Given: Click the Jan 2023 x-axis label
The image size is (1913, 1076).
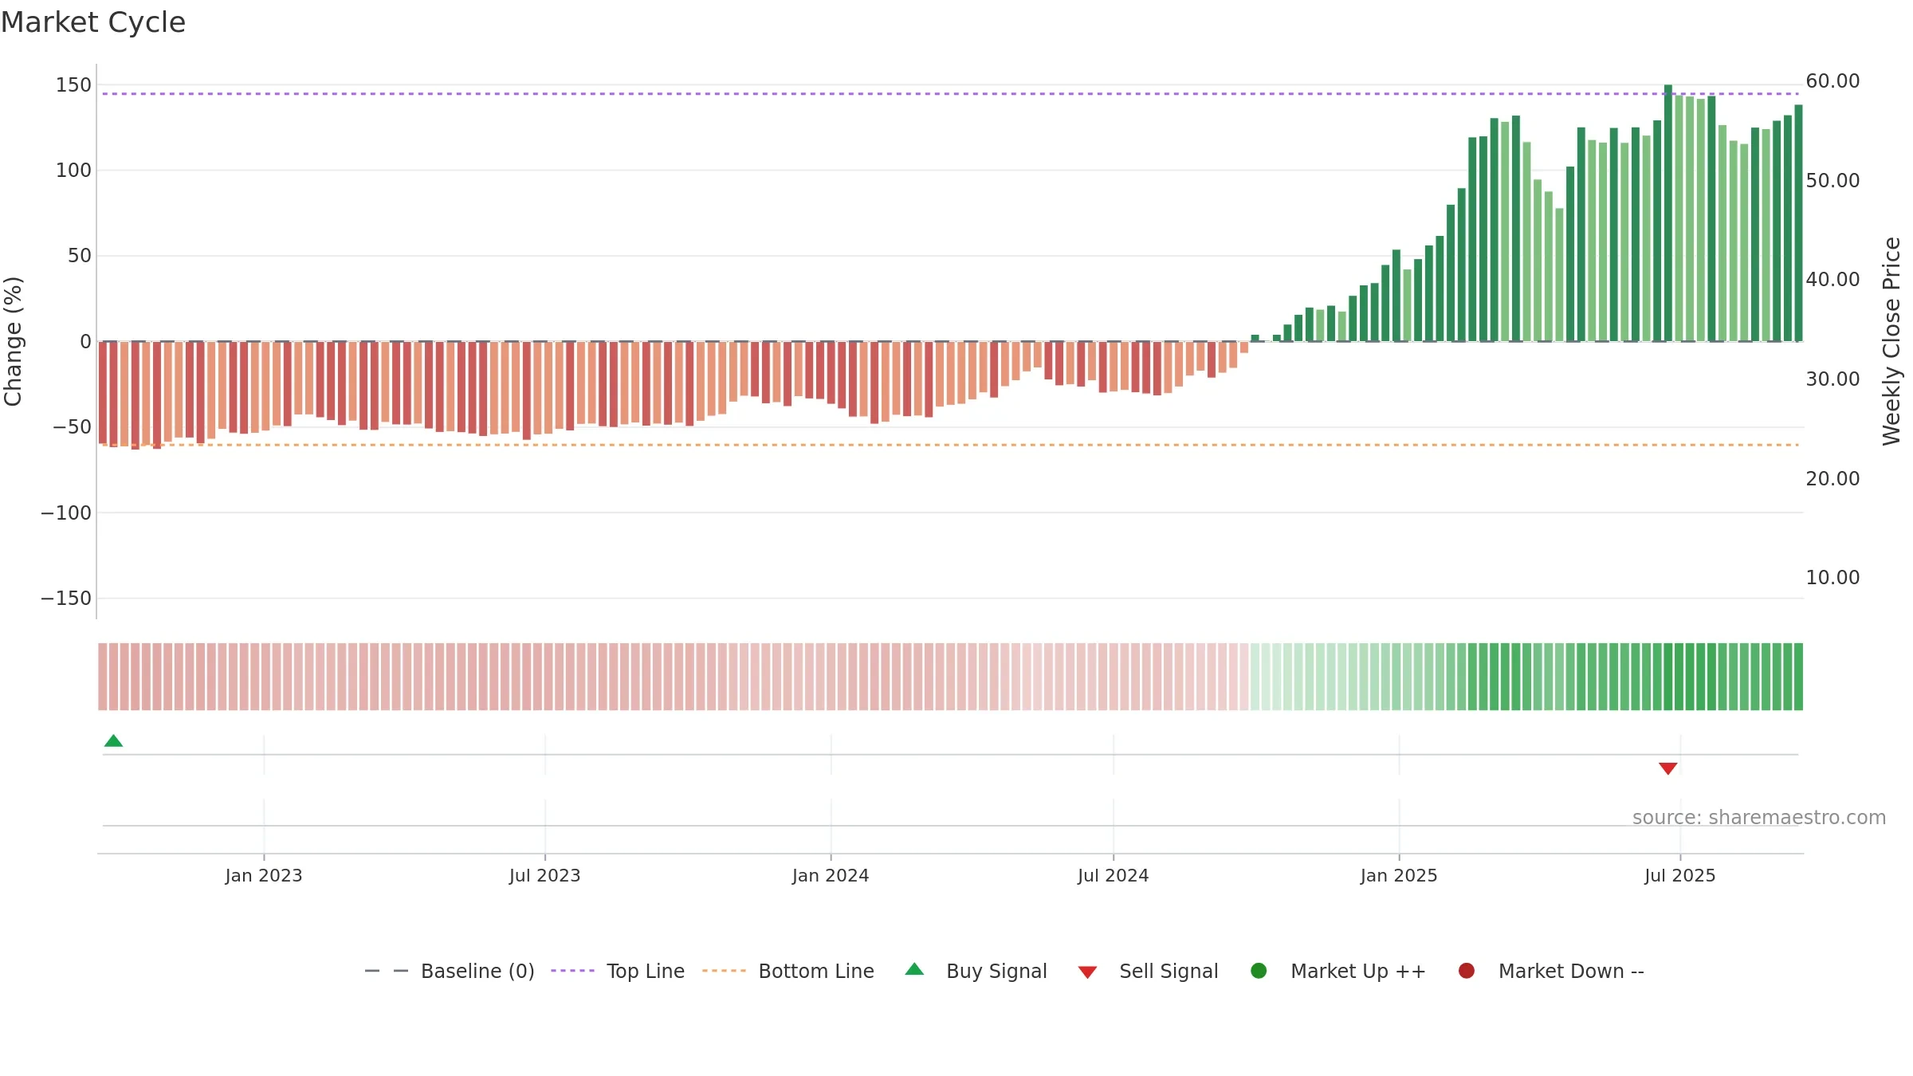Looking at the screenshot, I should click(x=264, y=875).
